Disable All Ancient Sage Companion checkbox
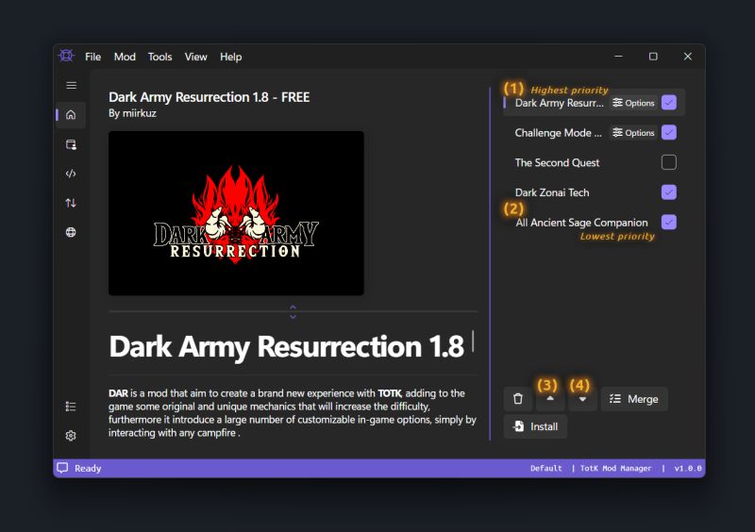The width and height of the screenshot is (755, 532). [x=669, y=222]
